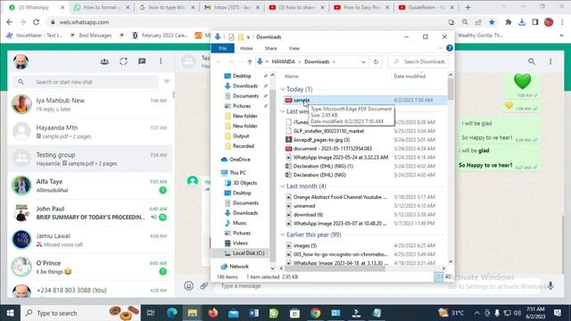Viewport: 571px width, 321px height.
Task: Open Hayaanda Mtn chat
Action: (x=90, y=131)
